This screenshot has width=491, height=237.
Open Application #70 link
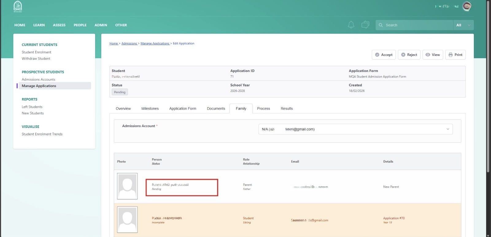click(x=394, y=218)
